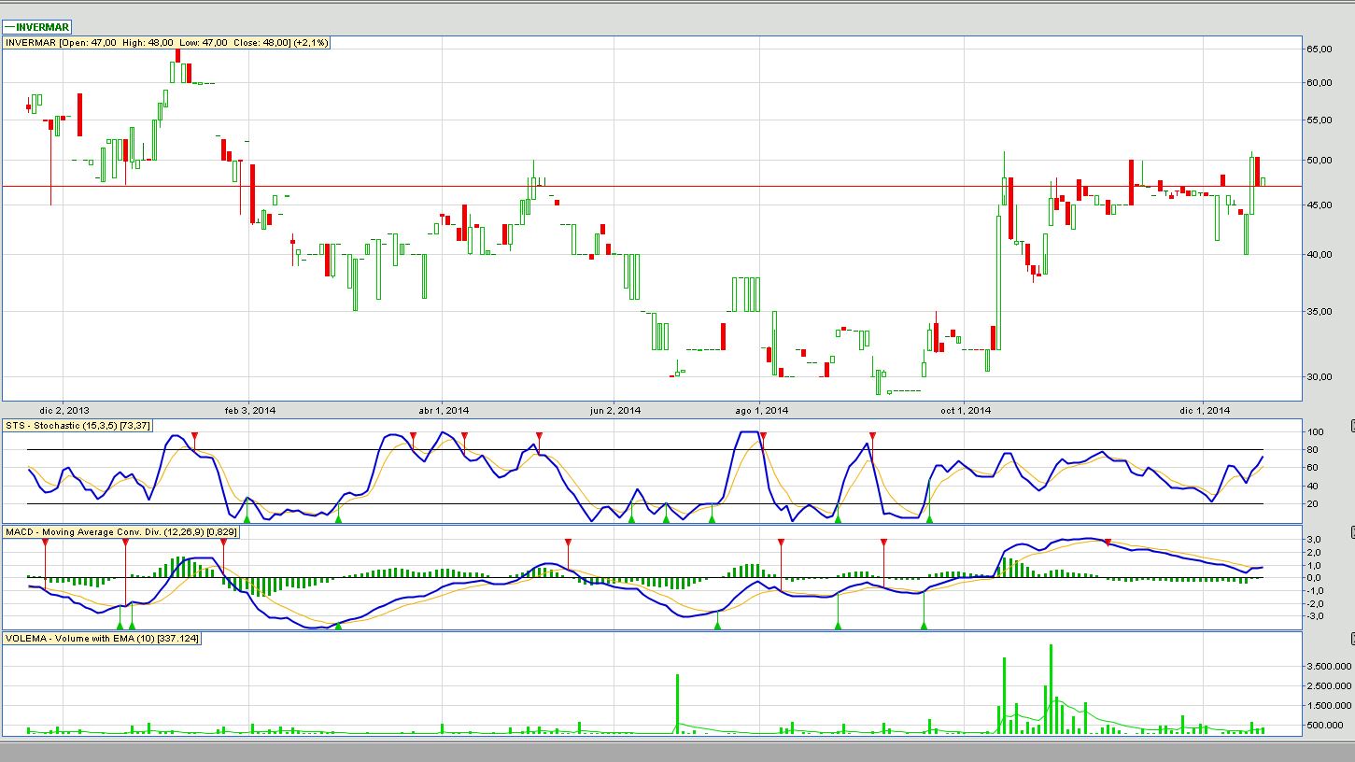Click the rightmost green buy marker in Stochastic
The height and width of the screenshot is (762, 1355).
coord(929,517)
